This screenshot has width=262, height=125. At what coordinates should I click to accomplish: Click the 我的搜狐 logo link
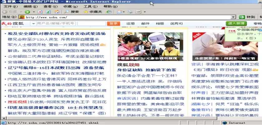[12, 23]
